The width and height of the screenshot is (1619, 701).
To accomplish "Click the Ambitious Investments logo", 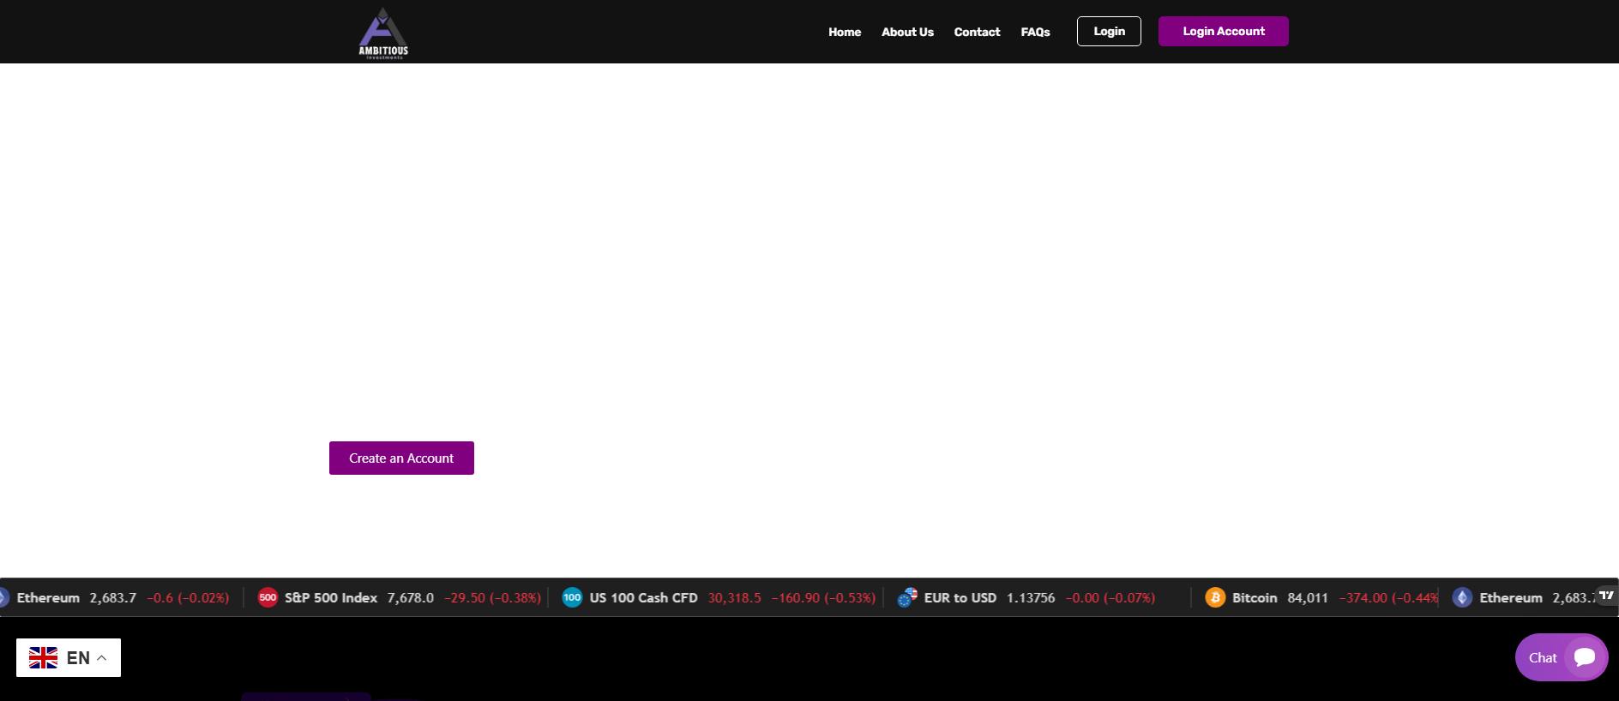I will tap(383, 33).
